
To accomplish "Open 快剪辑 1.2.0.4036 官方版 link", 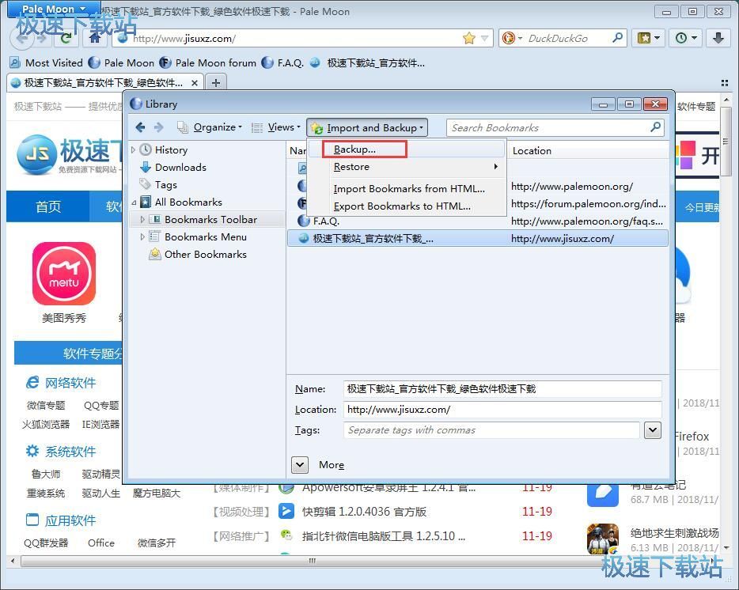I will click(364, 512).
